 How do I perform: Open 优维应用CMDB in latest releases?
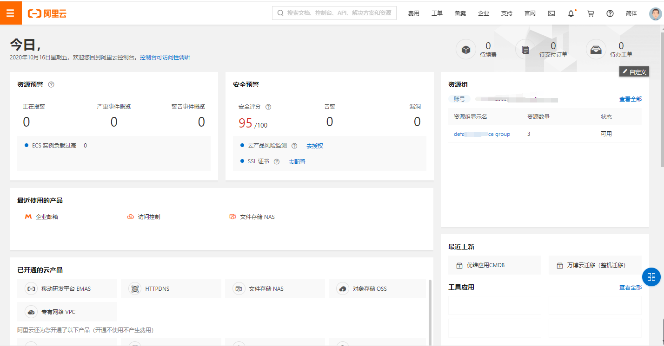[495, 265]
